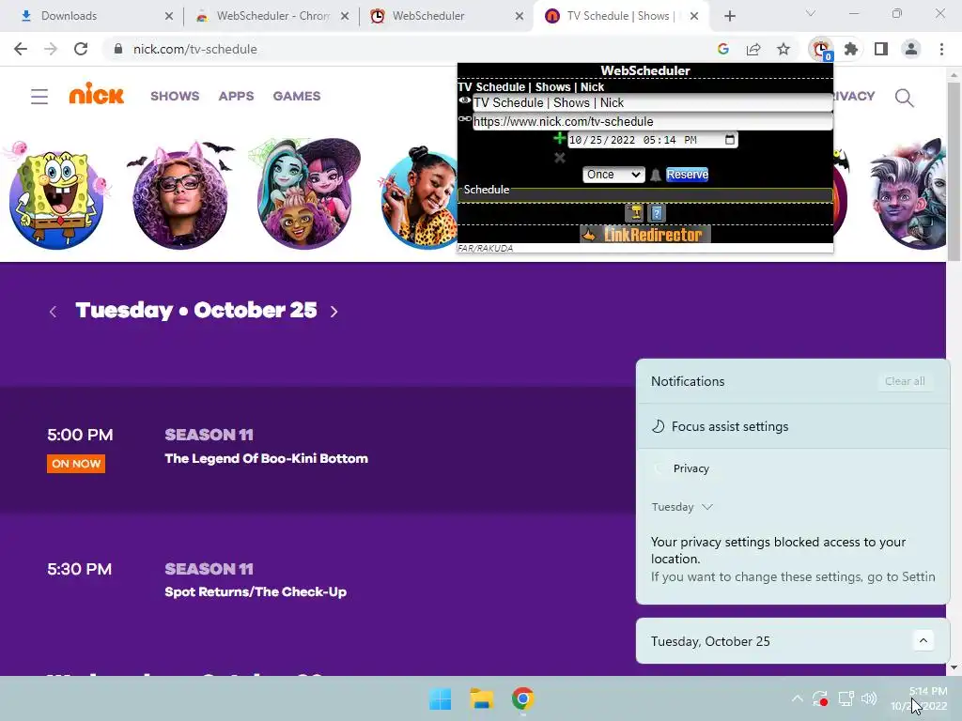Collapse the Tuesday, October 25 calendar panel
The height and width of the screenshot is (721, 962).
(x=923, y=641)
